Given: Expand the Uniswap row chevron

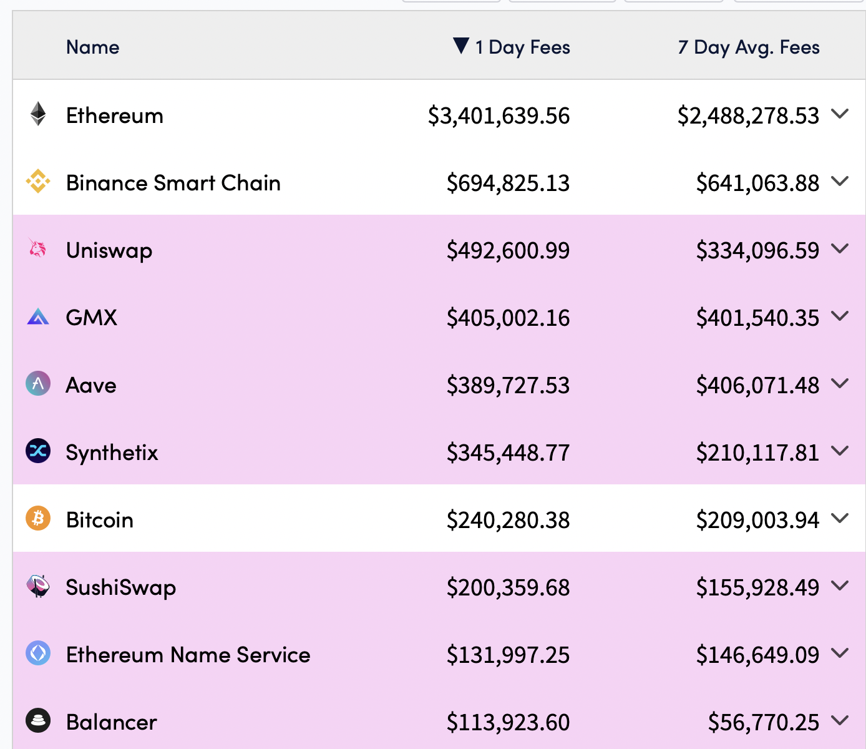Looking at the screenshot, I should (840, 248).
